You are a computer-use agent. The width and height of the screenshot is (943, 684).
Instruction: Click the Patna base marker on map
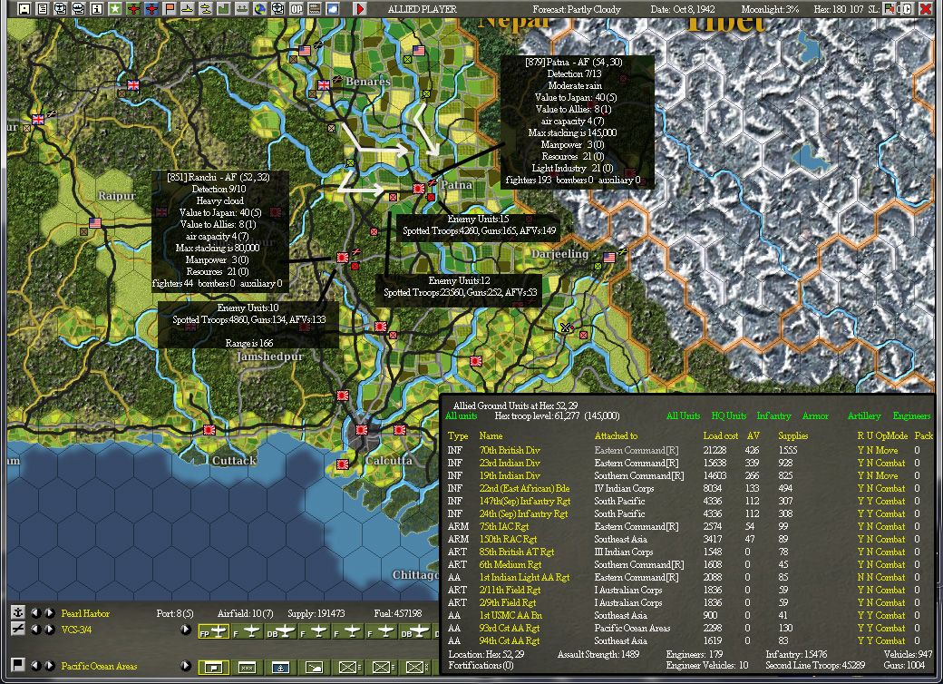tap(419, 189)
